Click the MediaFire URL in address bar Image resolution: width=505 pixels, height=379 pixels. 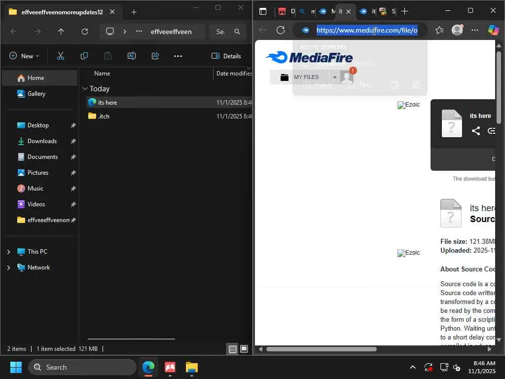pos(367,30)
